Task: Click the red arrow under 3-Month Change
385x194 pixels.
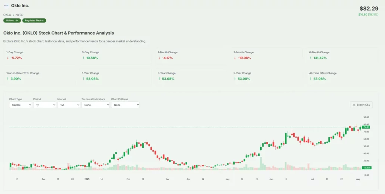Action: tap(235, 58)
